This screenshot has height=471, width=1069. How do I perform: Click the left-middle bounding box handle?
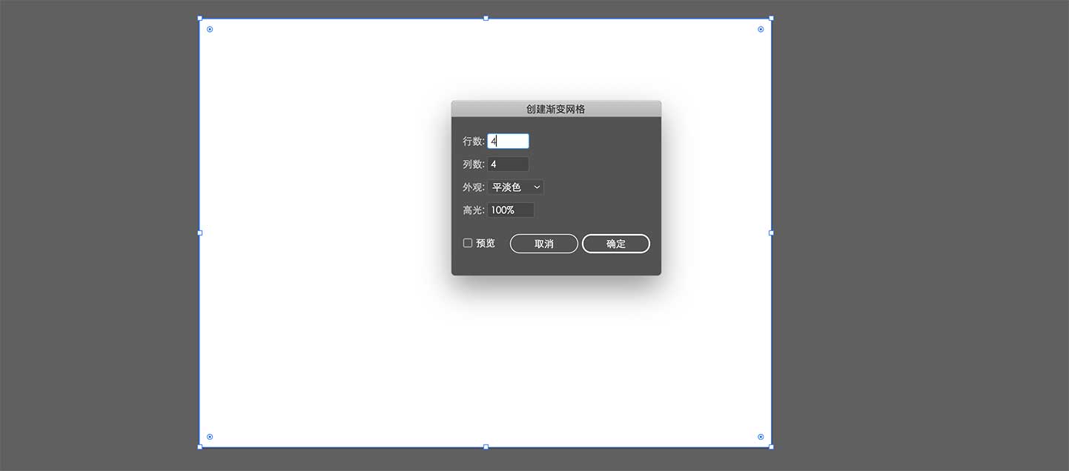coord(199,233)
